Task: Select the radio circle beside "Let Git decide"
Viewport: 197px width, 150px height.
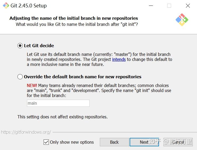Action: (20, 46)
